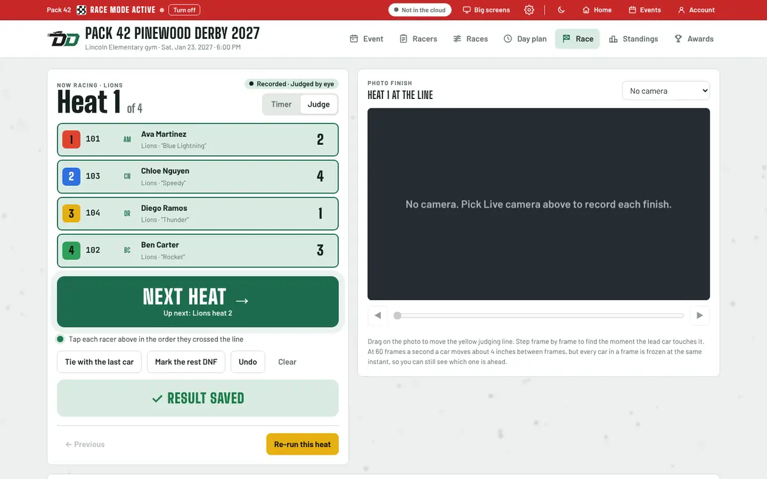The height and width of the screenshot is (479, 767).
Task: Open Account menu
Action: coord(696,10)
